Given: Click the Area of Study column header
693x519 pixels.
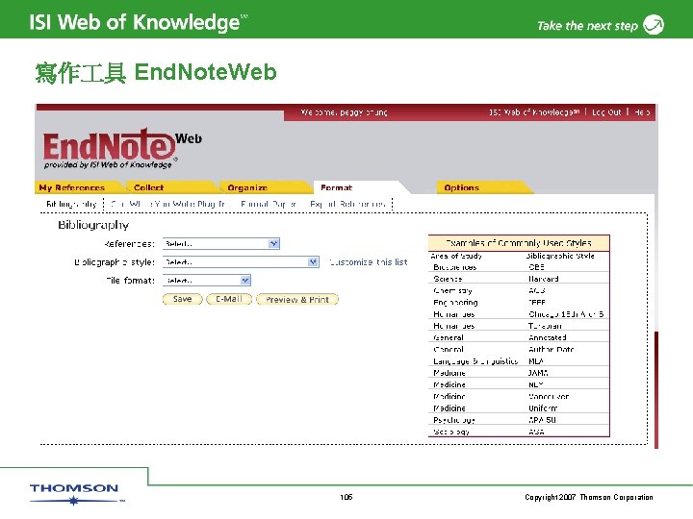Looking at the screenshot, I should (x=456, y=256).
